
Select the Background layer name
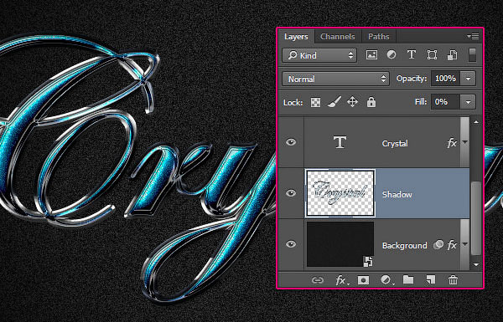pyautogui.click(x=405, y=246)
